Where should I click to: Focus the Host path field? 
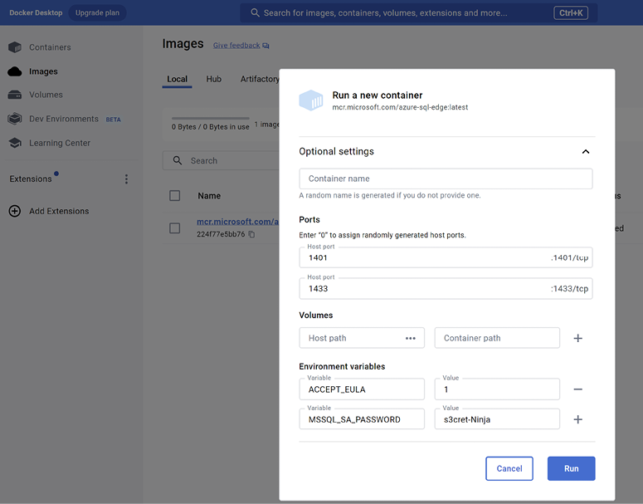pyautogui.click(x=362, y=338)
